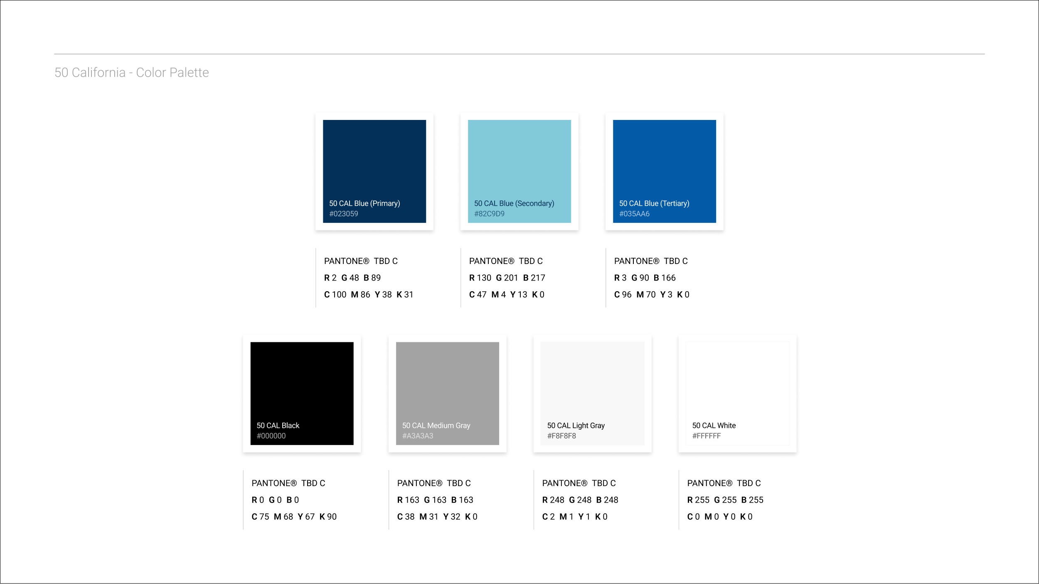This screenshot has width=1039, height=584.
Task: Click RGB values 'R 130 G 201 B 217'
Action: pyautogui.click(x=507, y=278)
